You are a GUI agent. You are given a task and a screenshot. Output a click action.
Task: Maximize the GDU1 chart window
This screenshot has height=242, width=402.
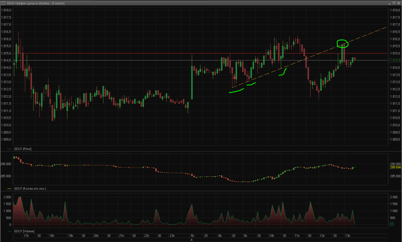pos(394,3)
